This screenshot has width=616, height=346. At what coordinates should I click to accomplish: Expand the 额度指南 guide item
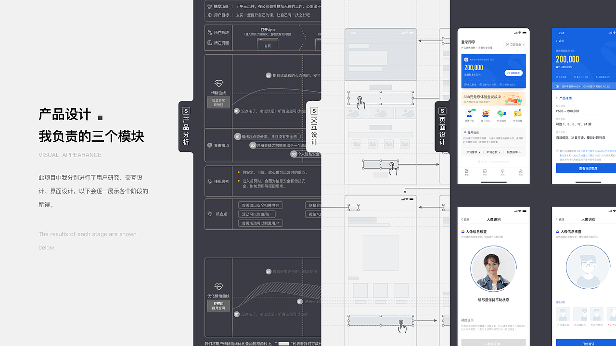[x=513, y=152]
